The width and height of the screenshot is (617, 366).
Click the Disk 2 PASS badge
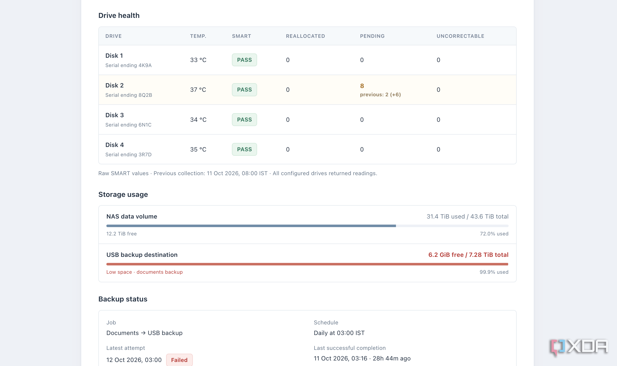(x=244, y=89)
